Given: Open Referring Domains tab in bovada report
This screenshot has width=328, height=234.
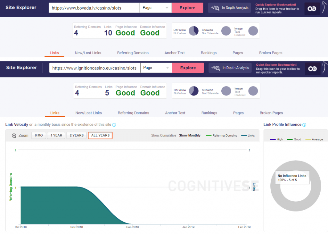Looking at the screenshot, I should tap(133, 53).
